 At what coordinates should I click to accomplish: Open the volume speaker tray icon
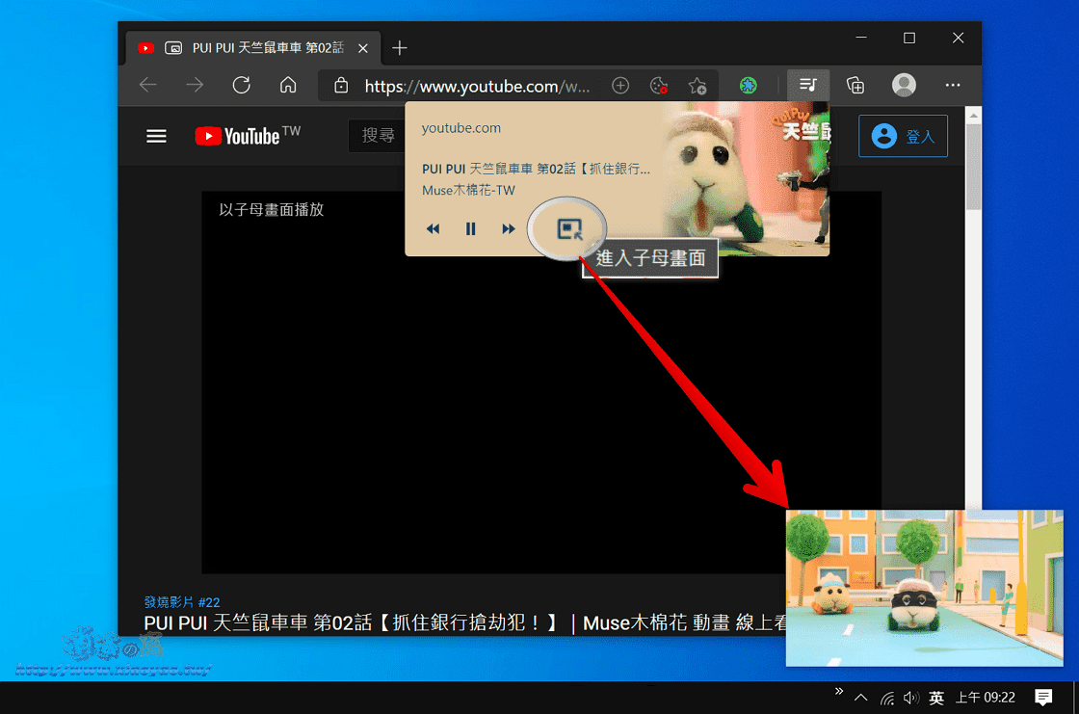pos(911,699)
